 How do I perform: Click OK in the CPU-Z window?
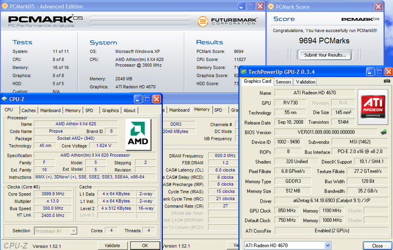click(145, 246)
